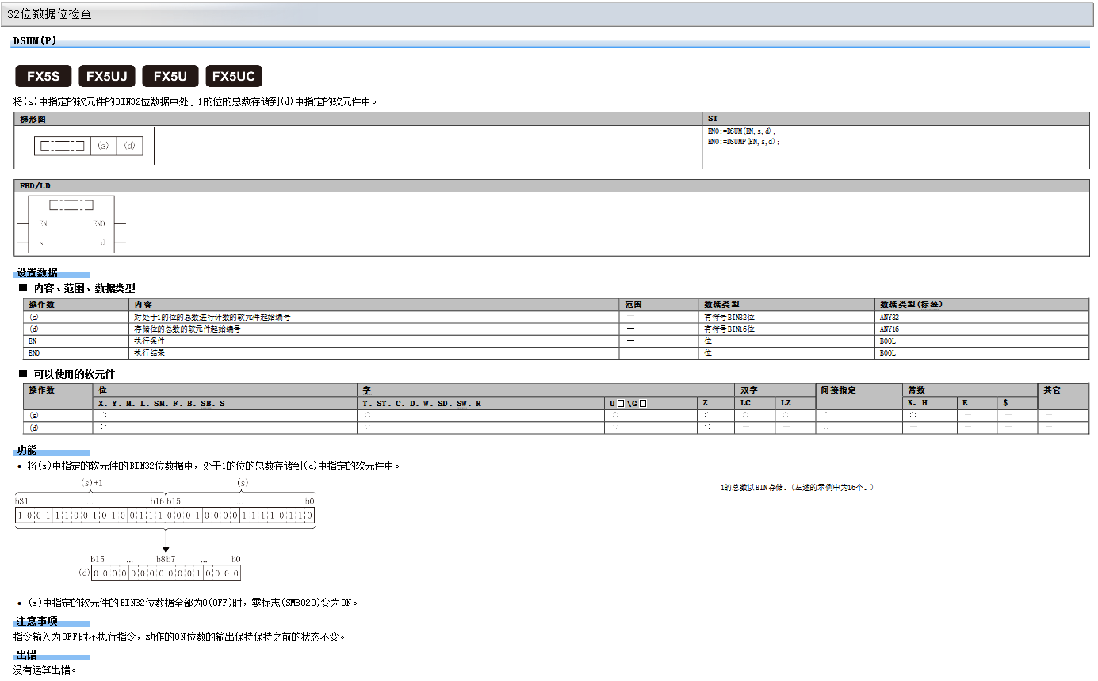
Task: Click the ladder diagram instruction name box
Action: point(62,146)
